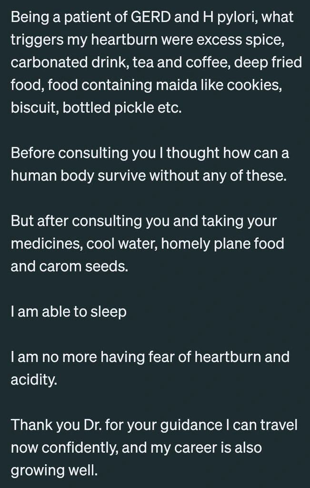Click the words 'carbonated drink'
This screenshot has width=310, height=488.
(x=66, y=62)
